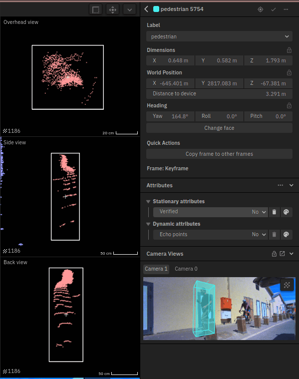This screenshot has width=299, height=379.
Task: Open the header three-dots menu
Action: (286, 9)
